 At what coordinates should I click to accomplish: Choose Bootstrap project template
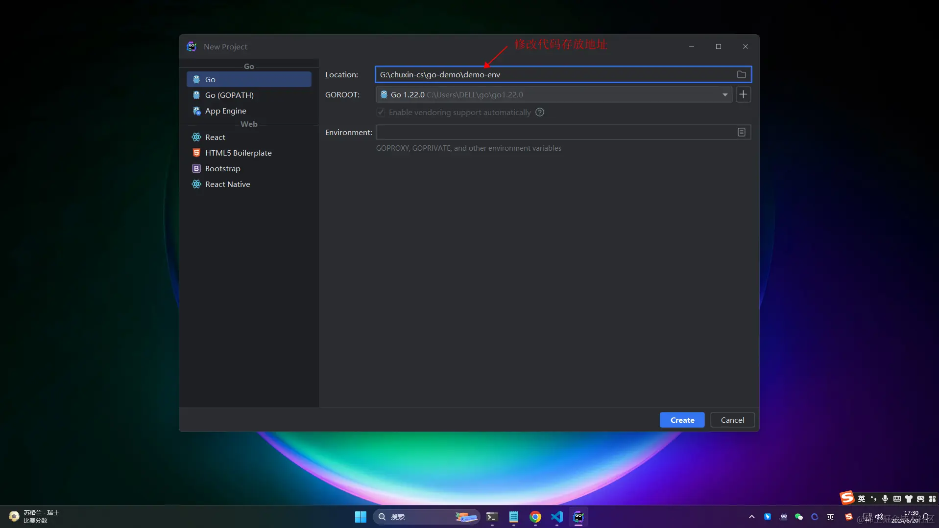pos(249,168)
